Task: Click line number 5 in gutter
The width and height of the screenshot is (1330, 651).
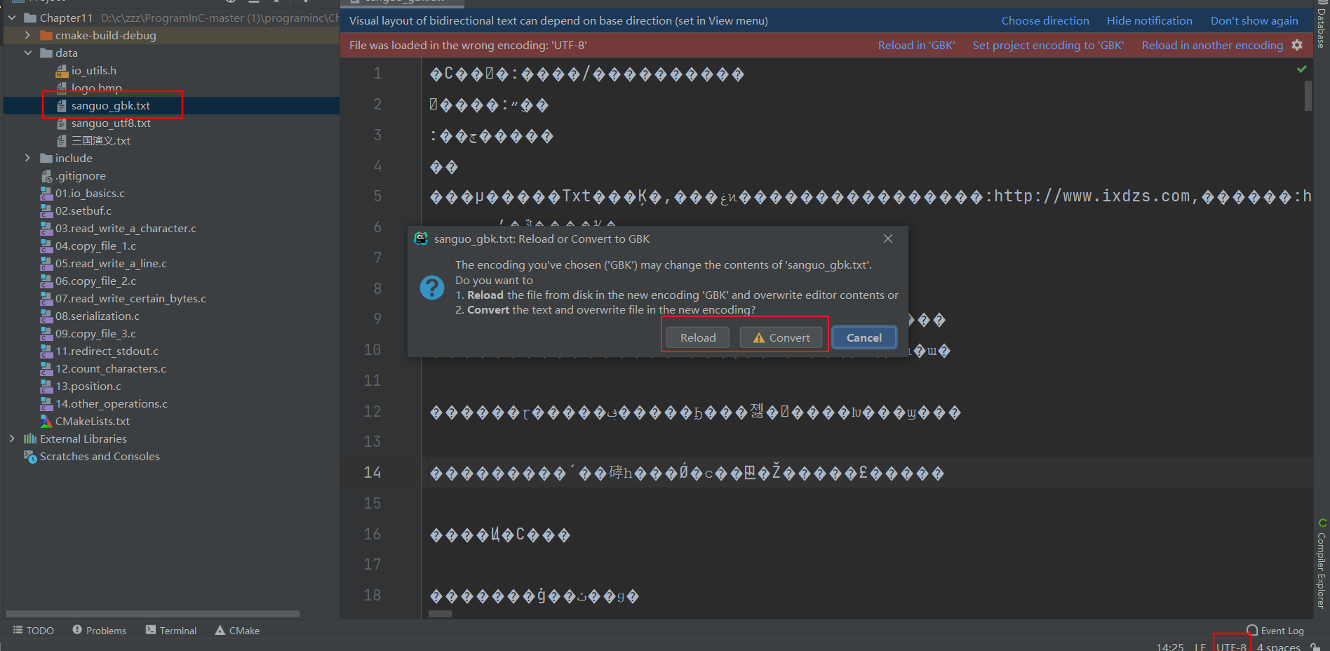Action: pos(377,196)
